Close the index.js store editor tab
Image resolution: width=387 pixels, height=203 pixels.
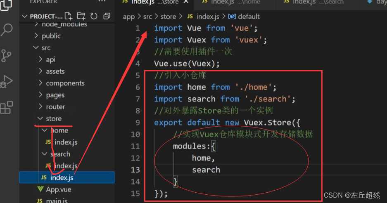186,2
